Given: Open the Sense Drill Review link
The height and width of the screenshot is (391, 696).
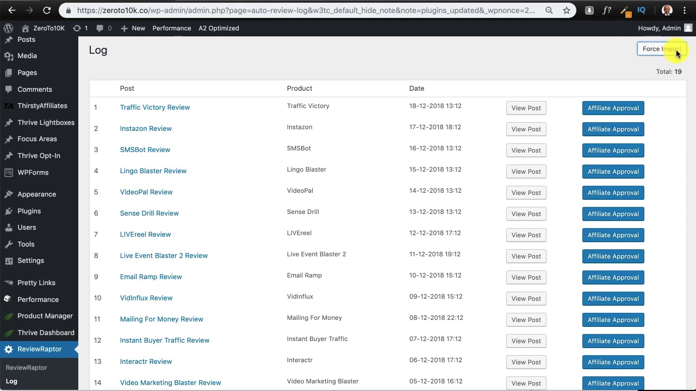Looking at the screenshot, I should pos(150,213).
